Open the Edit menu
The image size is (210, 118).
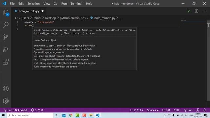(21, 4)
